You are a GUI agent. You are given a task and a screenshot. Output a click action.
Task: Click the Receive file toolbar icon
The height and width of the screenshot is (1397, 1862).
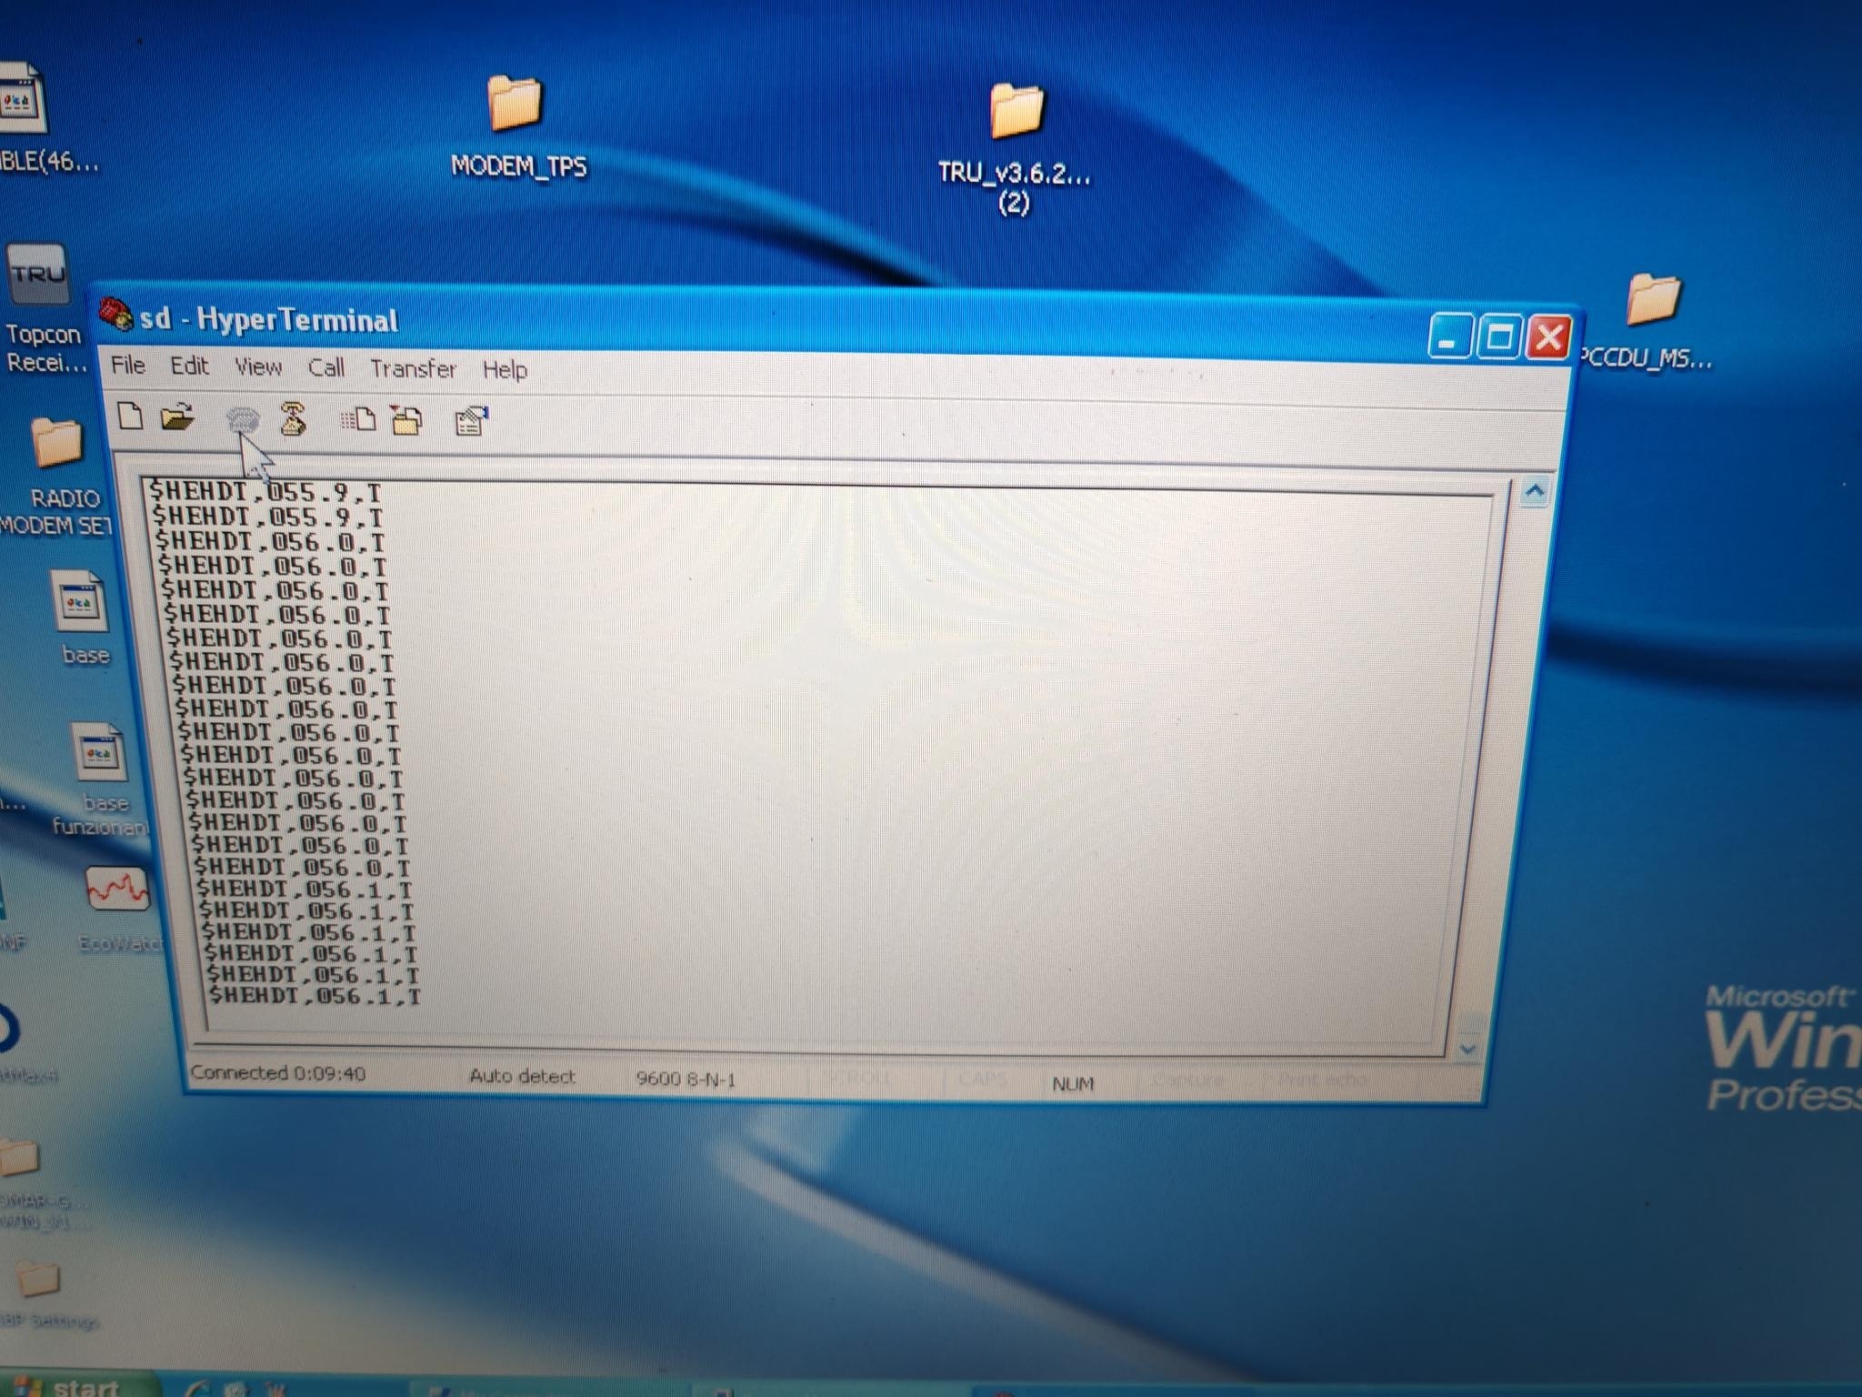406,421
